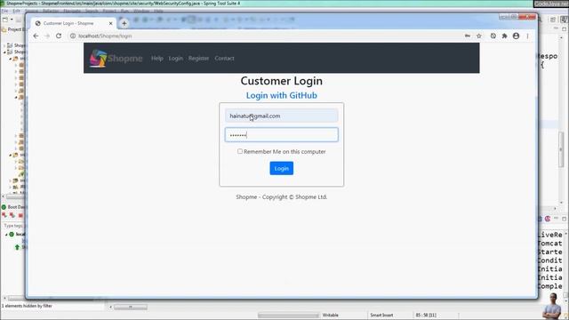Reload the Shopme login page
Viewport: 569px width, 320px height.
point(59,36)
